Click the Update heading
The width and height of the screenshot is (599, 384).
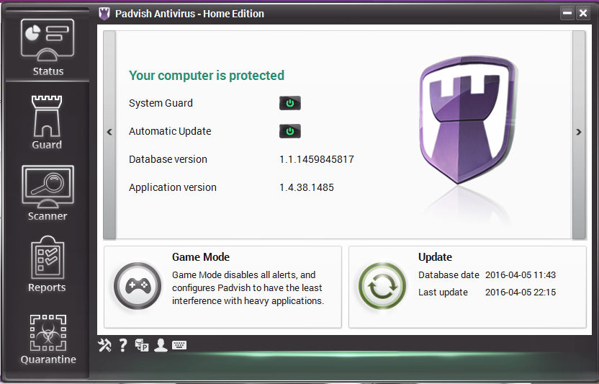[435, 257]
